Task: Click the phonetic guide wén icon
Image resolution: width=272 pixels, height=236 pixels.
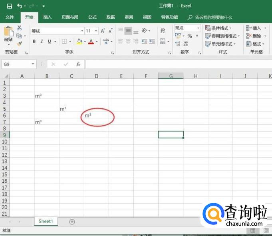Action: 106,41
